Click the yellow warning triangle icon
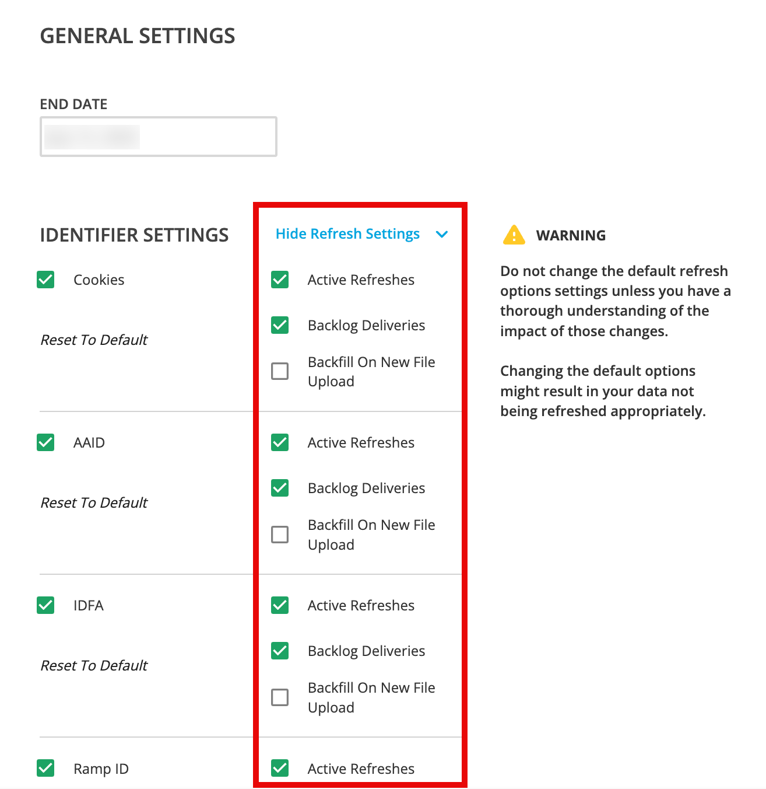This screenshot has width=766, height=789. (x=514, y=235)
